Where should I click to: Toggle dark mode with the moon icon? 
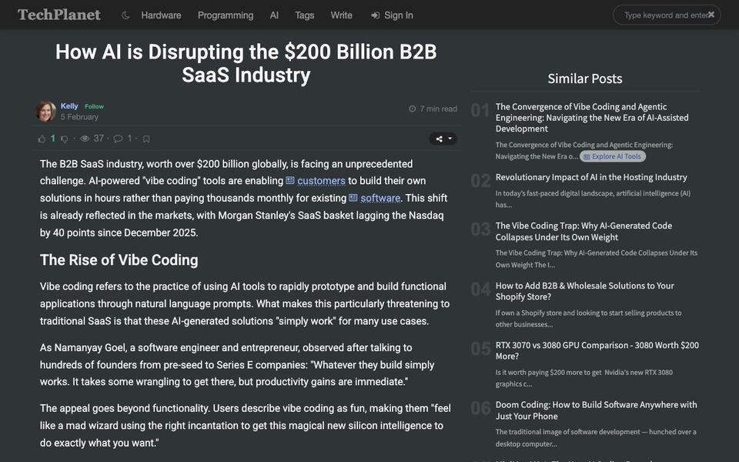click(125, 15)
